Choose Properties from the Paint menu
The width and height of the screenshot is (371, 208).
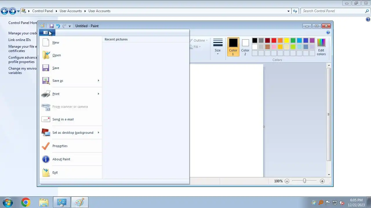71,146
